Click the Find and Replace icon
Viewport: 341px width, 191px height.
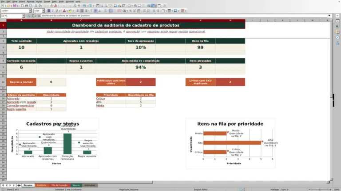tap(75, 6)
